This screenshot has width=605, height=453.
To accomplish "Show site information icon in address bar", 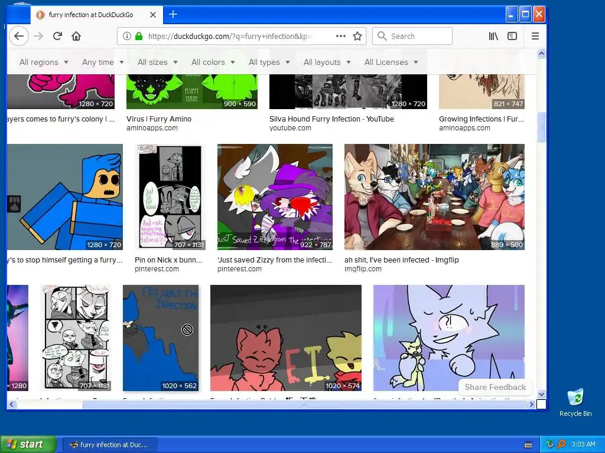I will coord(126,36).
